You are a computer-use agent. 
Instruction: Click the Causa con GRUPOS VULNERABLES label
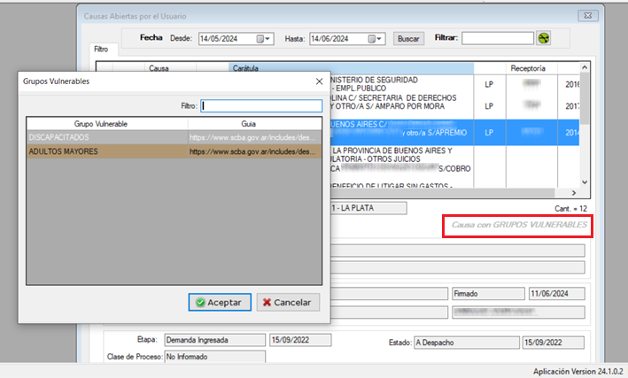point(519,226)
